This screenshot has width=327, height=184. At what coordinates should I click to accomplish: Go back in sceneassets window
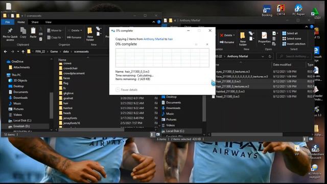click(6, 52)
